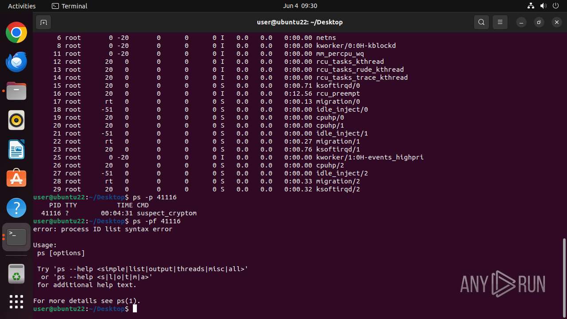The image size is (567, 319).
Task: Click the volume icon in top bar
Action: coord(543,6)
